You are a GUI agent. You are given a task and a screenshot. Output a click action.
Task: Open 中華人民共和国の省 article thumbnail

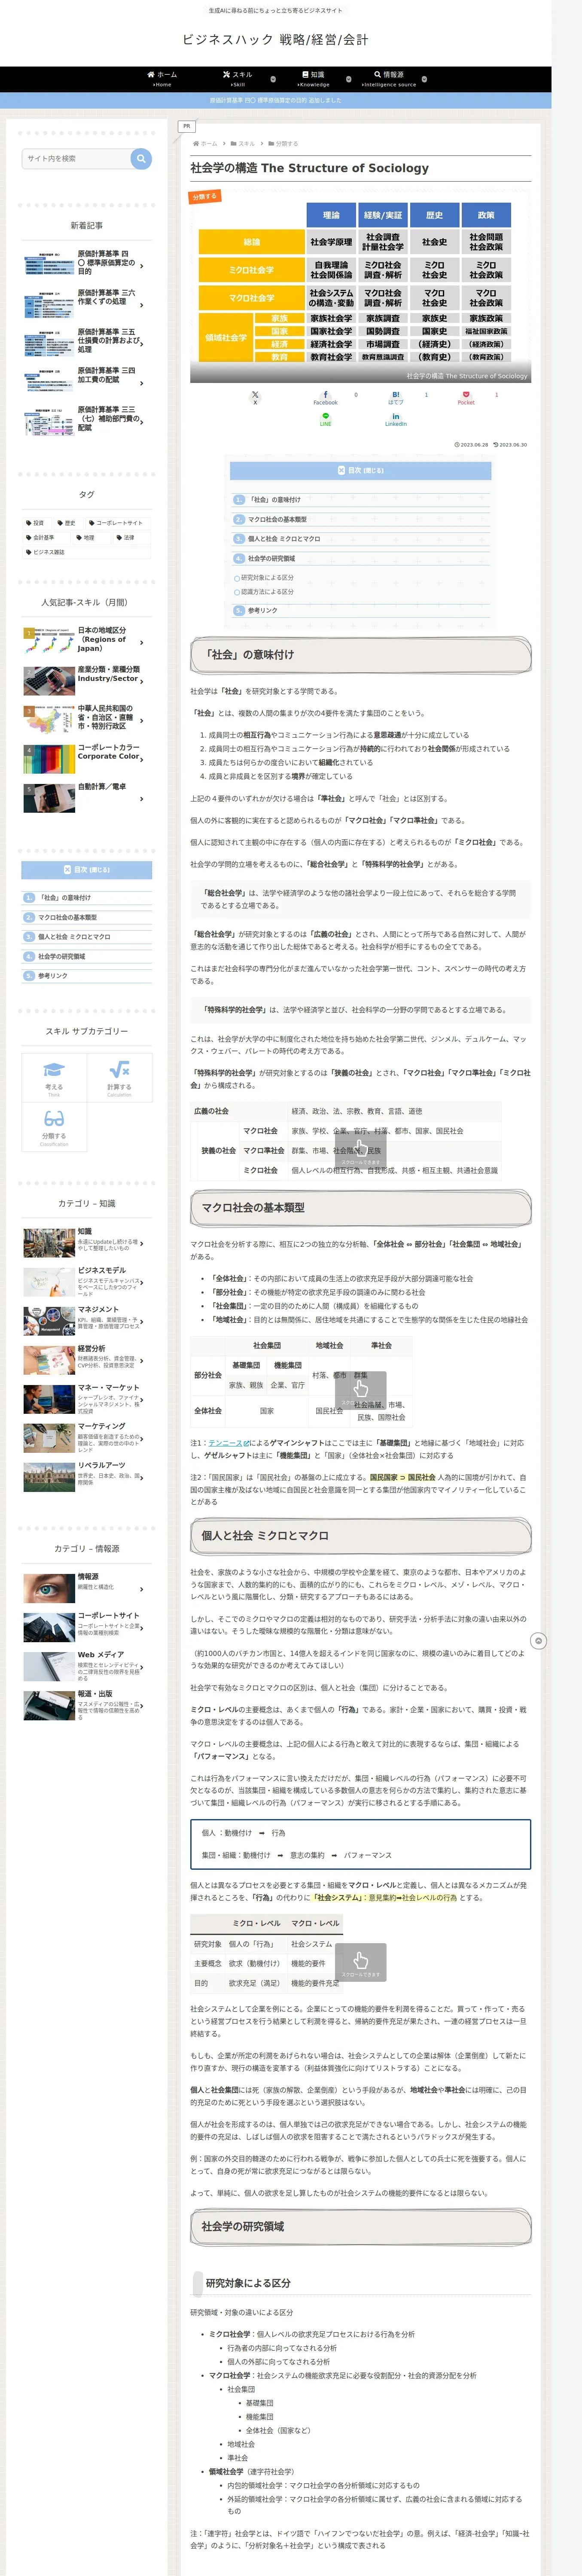pyautogui.click(x=49, y=720)
